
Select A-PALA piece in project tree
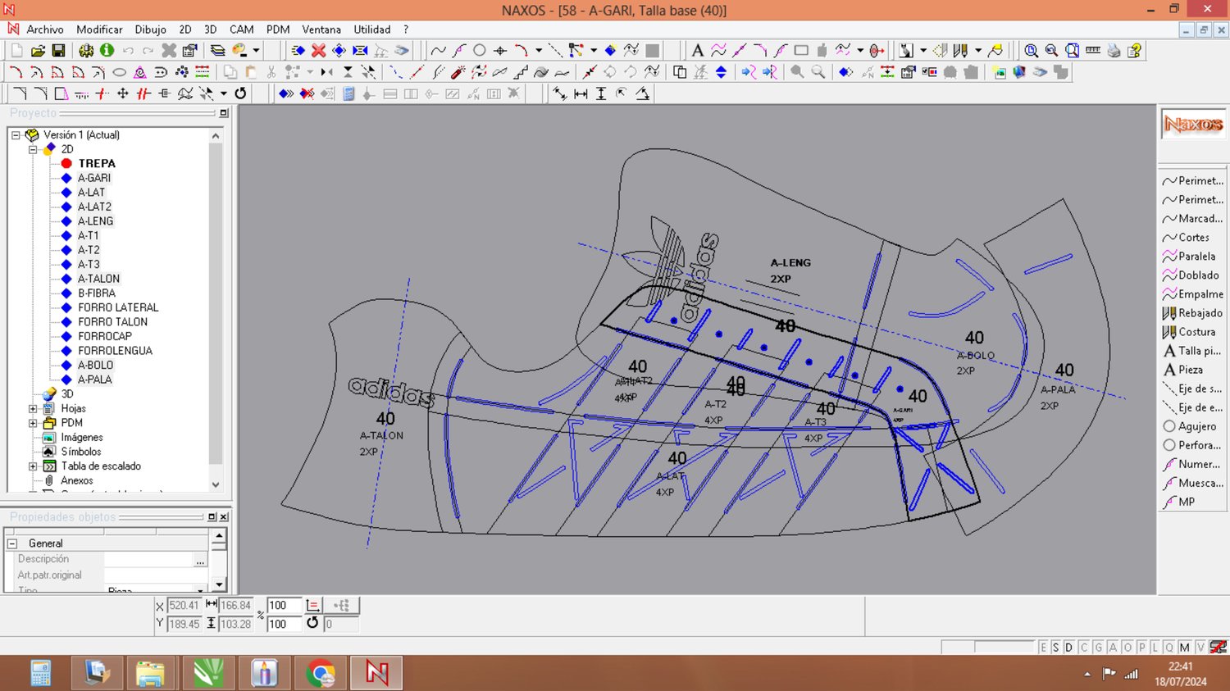click(x=95, y=380)
